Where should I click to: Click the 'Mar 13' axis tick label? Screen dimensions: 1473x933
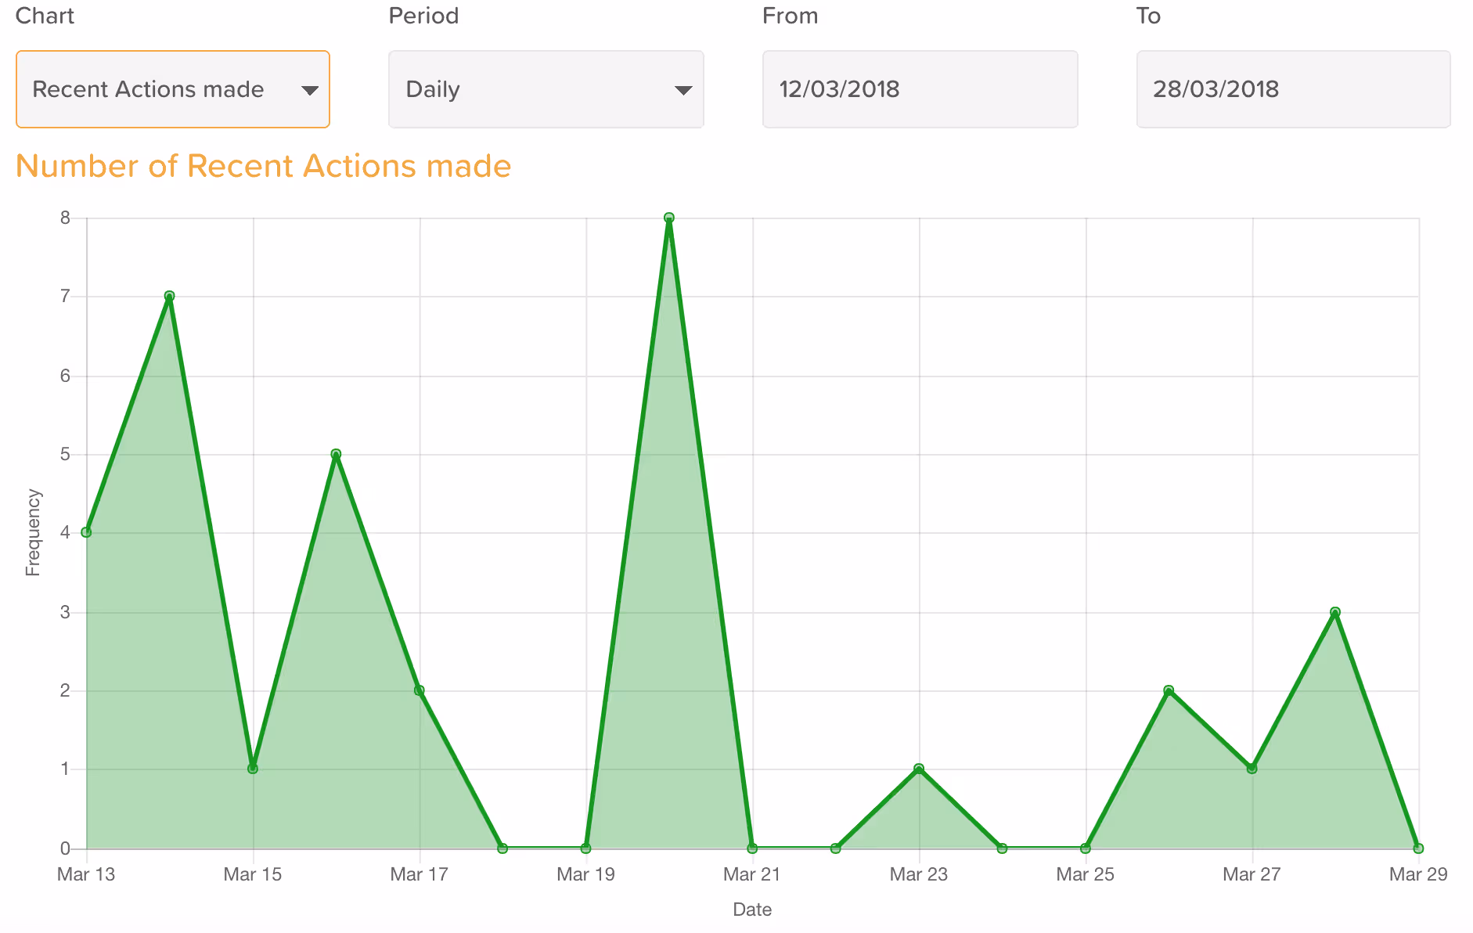tap(86, 874)
